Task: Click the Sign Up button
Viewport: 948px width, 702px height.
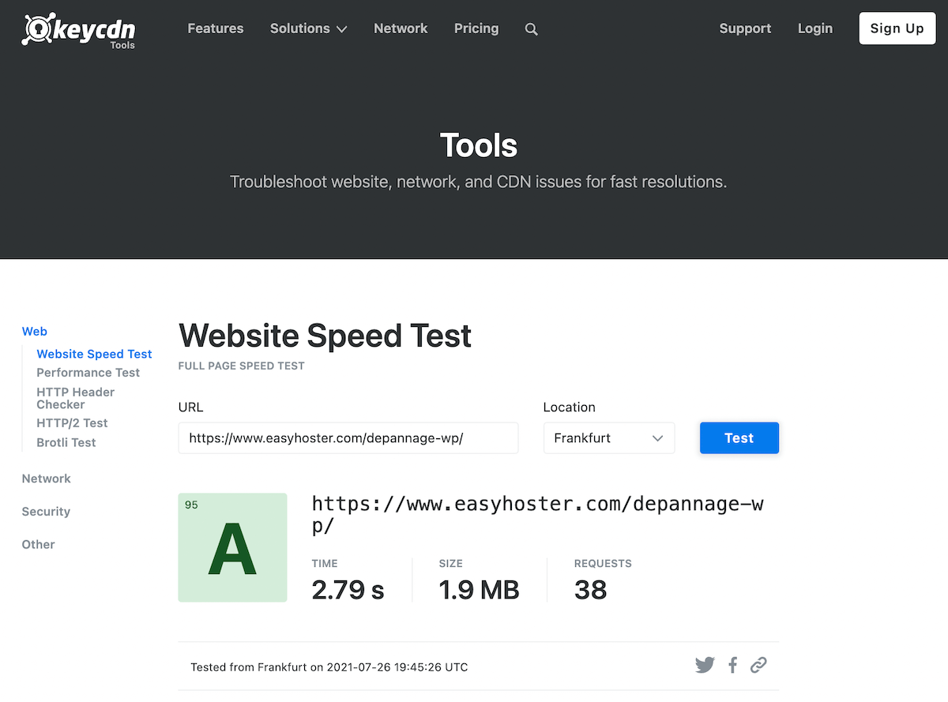Action: 897,28
